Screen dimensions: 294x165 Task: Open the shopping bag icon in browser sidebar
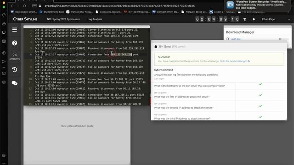click(4, 24)
